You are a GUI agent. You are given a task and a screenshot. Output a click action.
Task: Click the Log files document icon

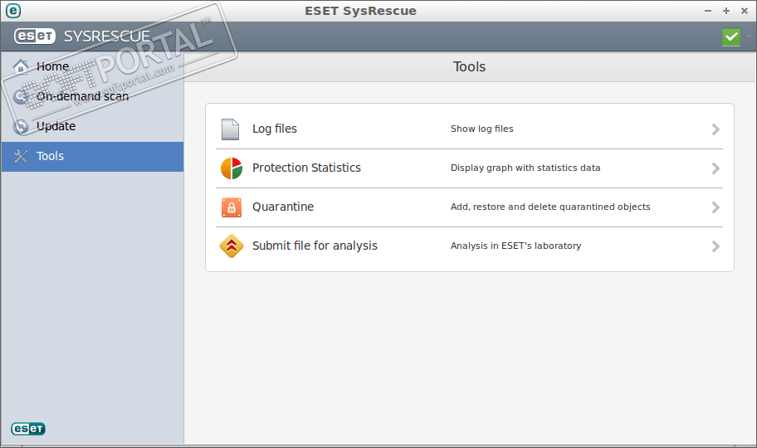pos(230,129)
